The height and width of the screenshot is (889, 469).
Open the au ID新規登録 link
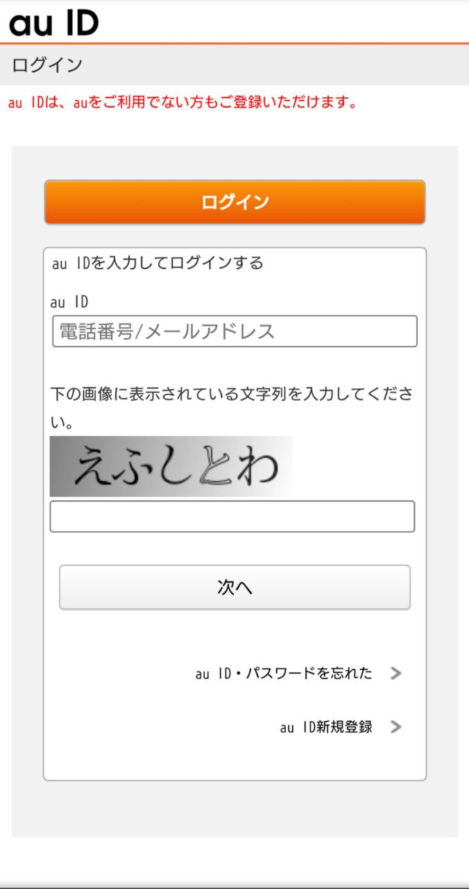[326, 726]
